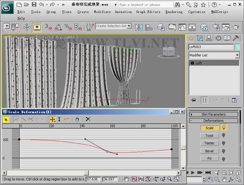The height and width of the screenshot is (185, 244).
Task: Open the Modifiers menu
Action: click(102, 12)
